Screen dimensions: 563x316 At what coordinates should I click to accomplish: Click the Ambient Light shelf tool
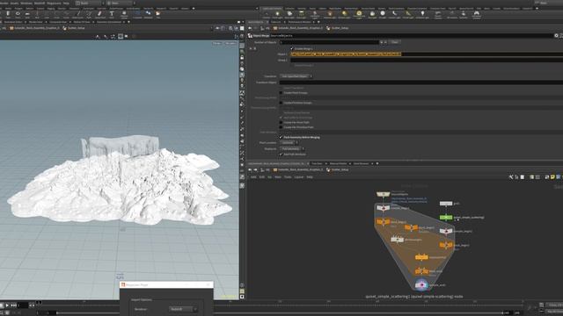point(422,14)
